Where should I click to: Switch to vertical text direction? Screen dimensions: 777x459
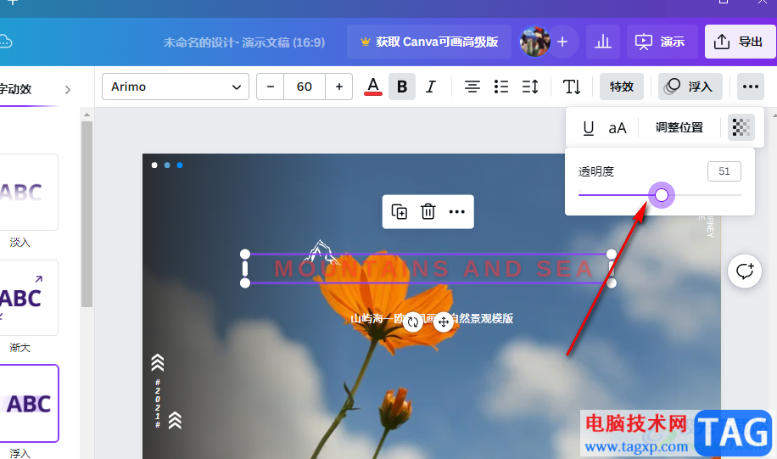click(x=572, y=87)
